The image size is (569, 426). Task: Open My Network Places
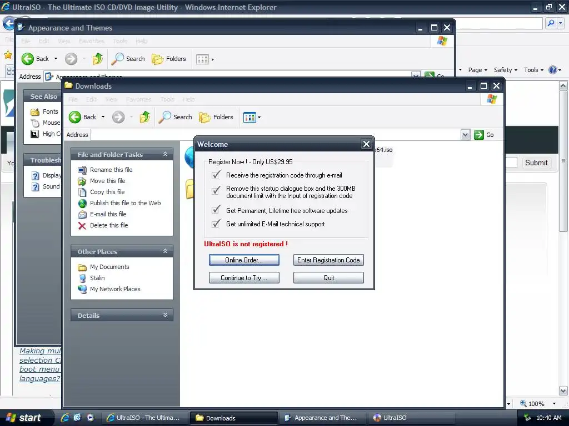pos(114,289)
